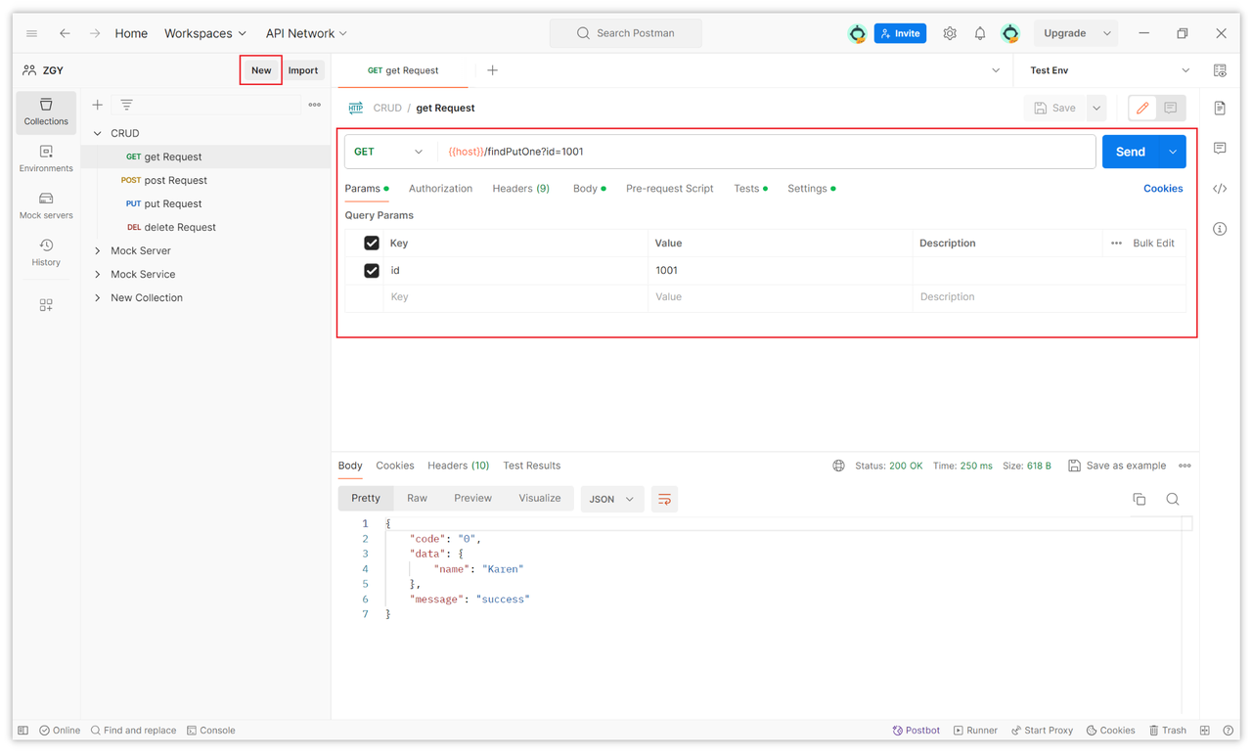1252x756 pixels.
Task: Open the API Network dropdown
Action: click(x=306, y=33)
